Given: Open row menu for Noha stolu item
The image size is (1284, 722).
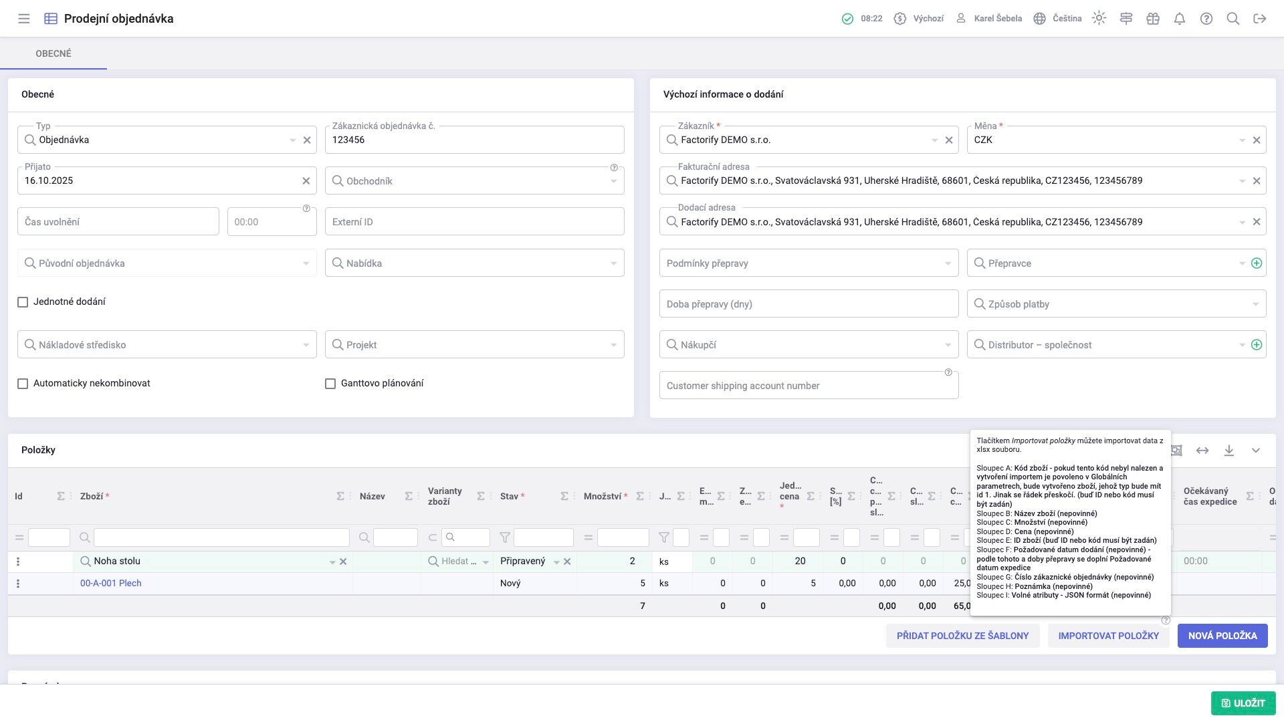Looking at the screenshot, I should click(18, 562).
